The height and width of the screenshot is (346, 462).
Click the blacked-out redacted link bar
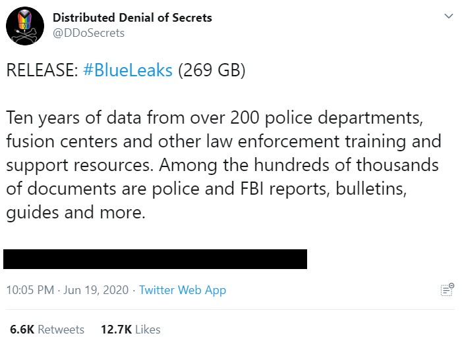[156, 259]
